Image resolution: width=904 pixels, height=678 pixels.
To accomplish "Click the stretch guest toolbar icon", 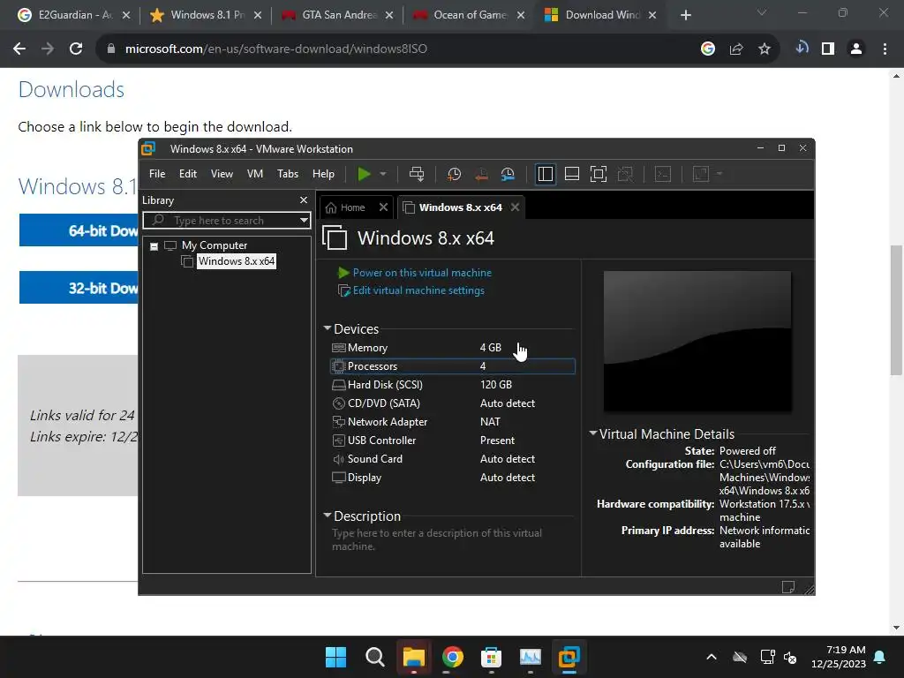I will click(x=701, y=174).
